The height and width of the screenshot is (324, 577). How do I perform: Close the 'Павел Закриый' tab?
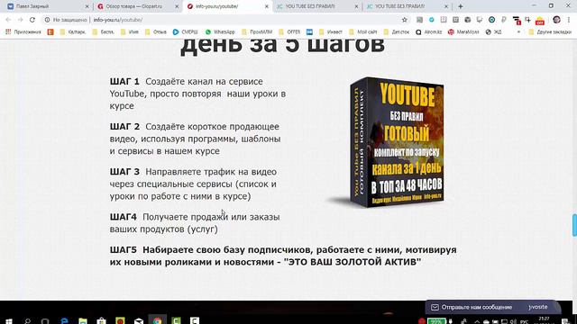(x=87, y=6)
